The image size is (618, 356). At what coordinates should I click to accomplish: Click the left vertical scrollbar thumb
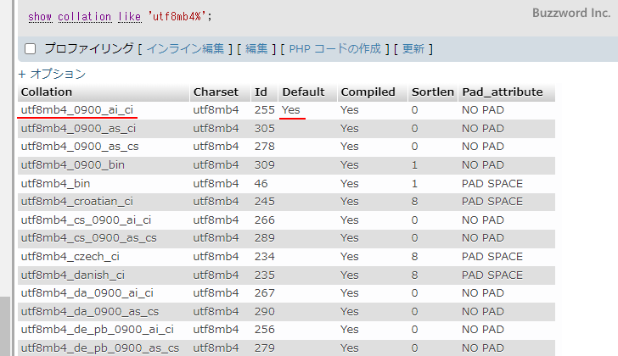pyautogui.click(x=5, y=326)
